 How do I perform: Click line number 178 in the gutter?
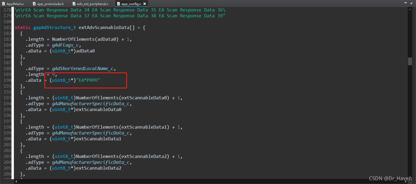(x=7, y=10)
